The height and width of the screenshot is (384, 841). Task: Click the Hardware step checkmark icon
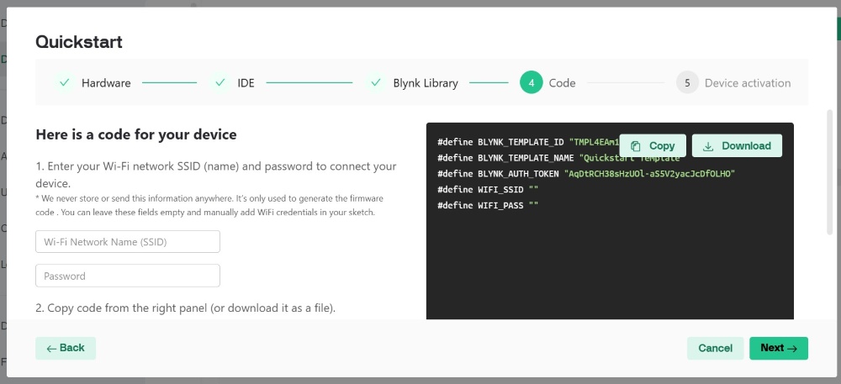[x=65, y=82]
